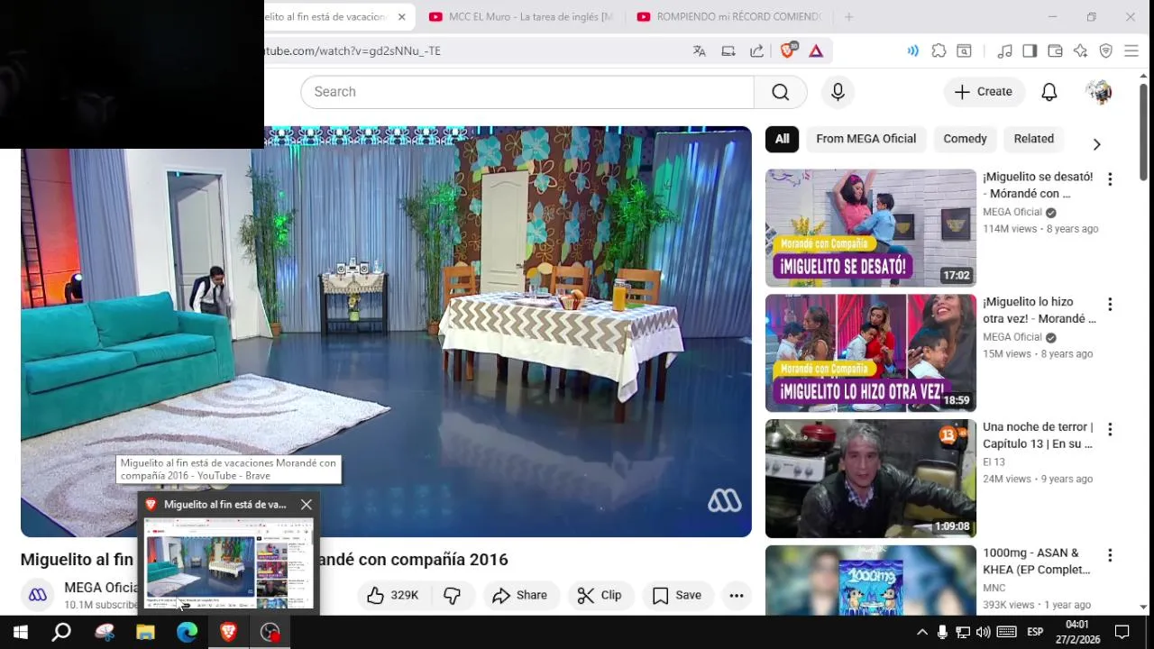Open the music note playlist icon

(x=1004, y=51)
